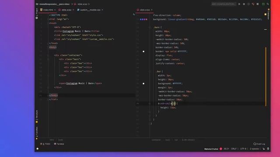Click white swatch beside background #FFFFFF line
This screenshot has width=280, height=157.
pos(143,83)
